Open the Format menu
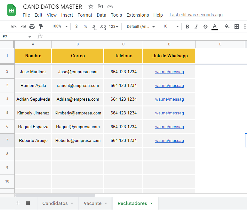The image size is (247, 210). pos(85,15)
